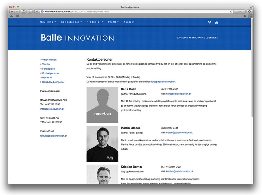The image size is (262, 195).
Task: Open the downloads icon in toolbar
Action: point(249,11)
